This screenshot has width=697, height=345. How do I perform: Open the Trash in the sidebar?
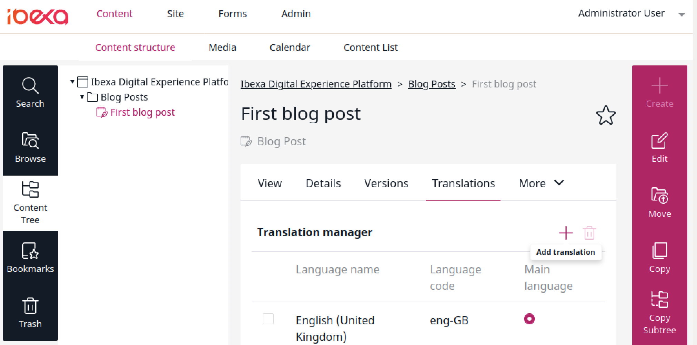pos(30,313)
